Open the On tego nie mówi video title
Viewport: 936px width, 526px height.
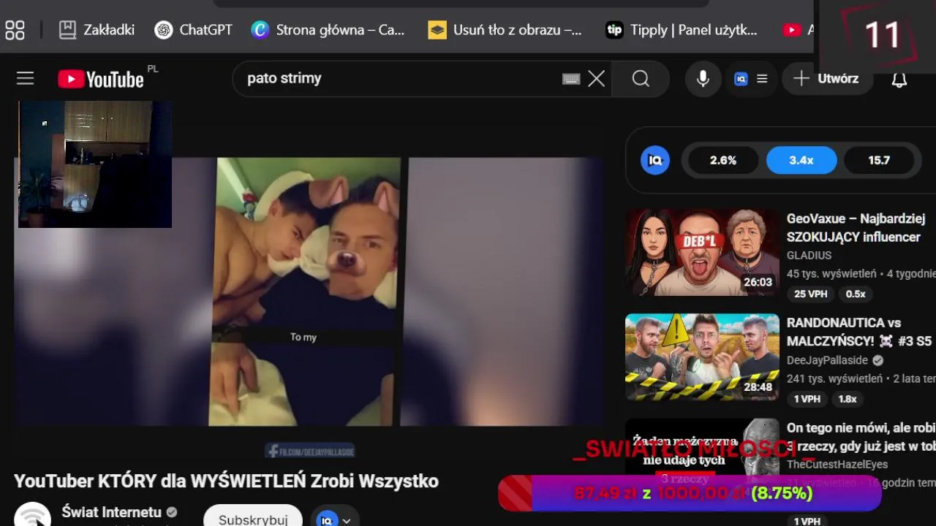861,437
